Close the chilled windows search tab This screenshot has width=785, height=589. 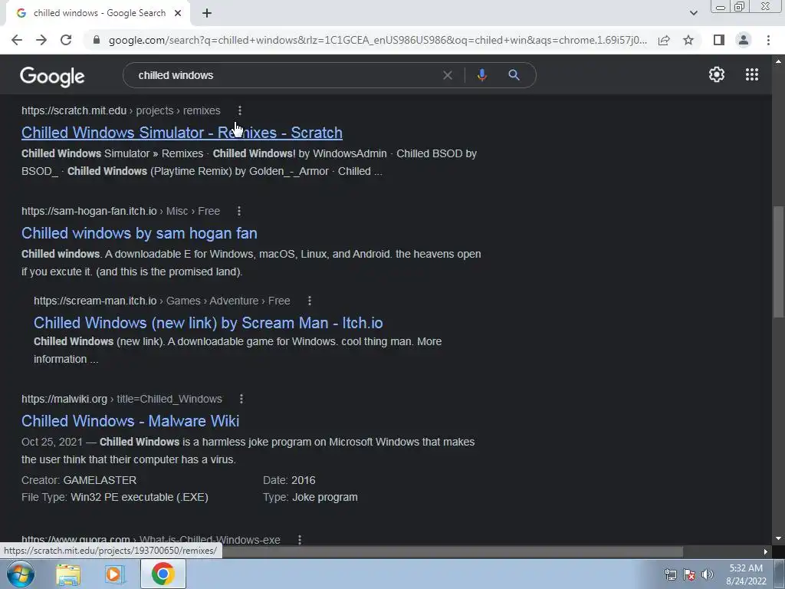pyautogui.click(x=178, y=14)
